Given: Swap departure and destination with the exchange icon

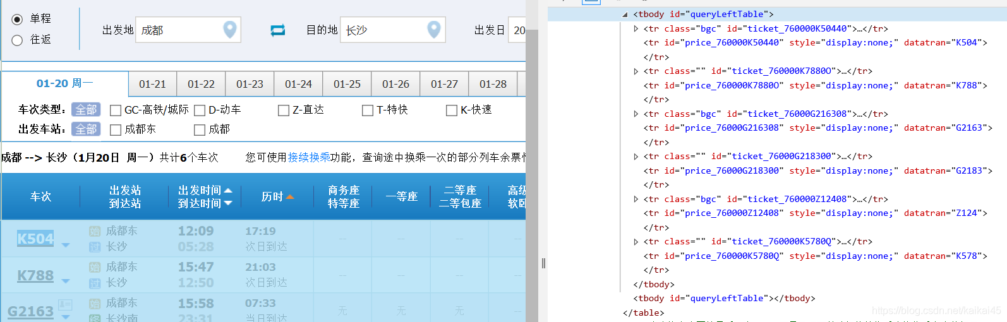Looking at the screenshot, I should 278,30.
